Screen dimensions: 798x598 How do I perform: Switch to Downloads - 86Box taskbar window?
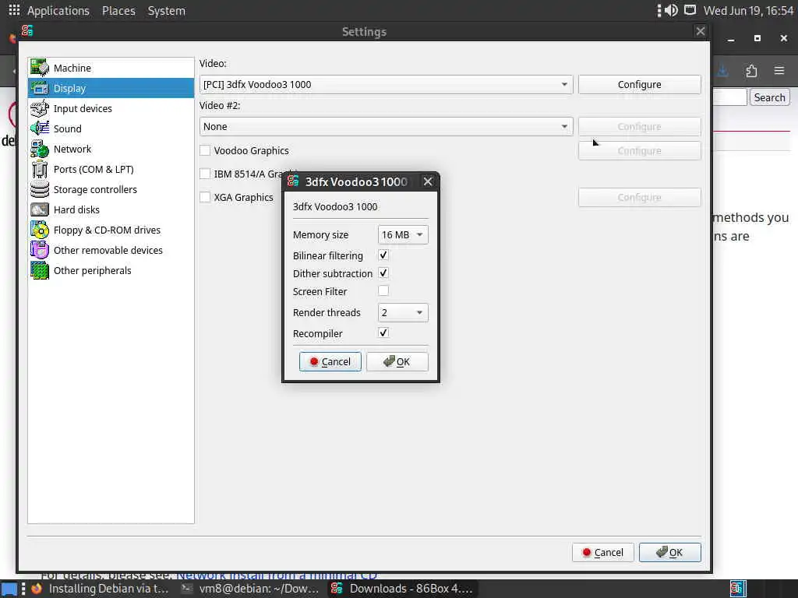click(x=402, y=589)
